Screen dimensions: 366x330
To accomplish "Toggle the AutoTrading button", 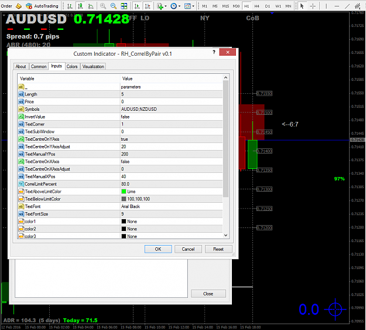I will click(x=42, y=6).
